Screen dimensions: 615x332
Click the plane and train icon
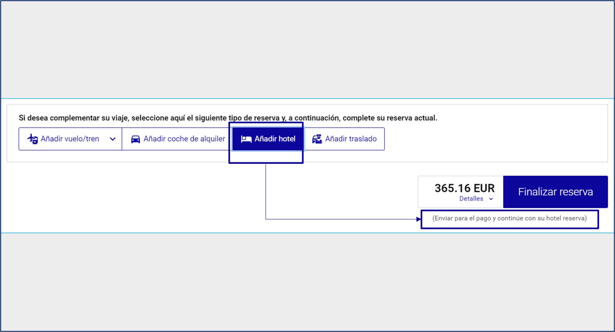point(33,139)
